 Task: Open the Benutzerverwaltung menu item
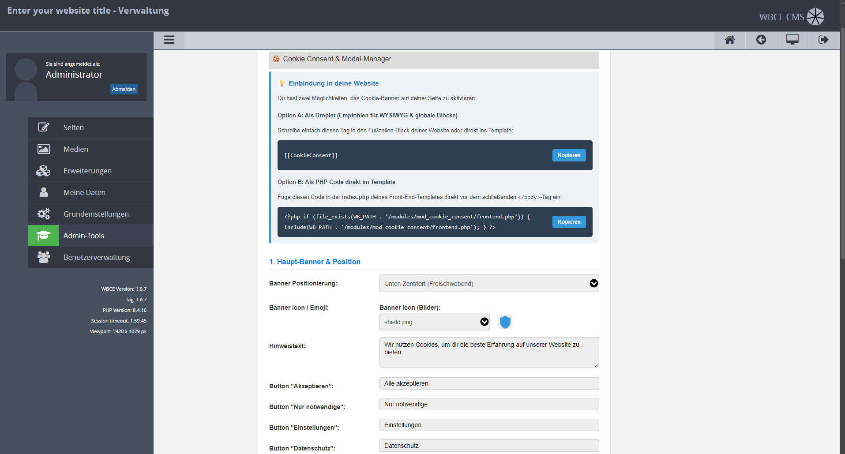point(91,257)
